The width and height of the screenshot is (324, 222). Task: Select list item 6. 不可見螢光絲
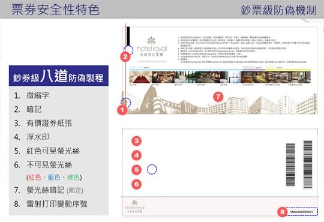coord(43,164)
